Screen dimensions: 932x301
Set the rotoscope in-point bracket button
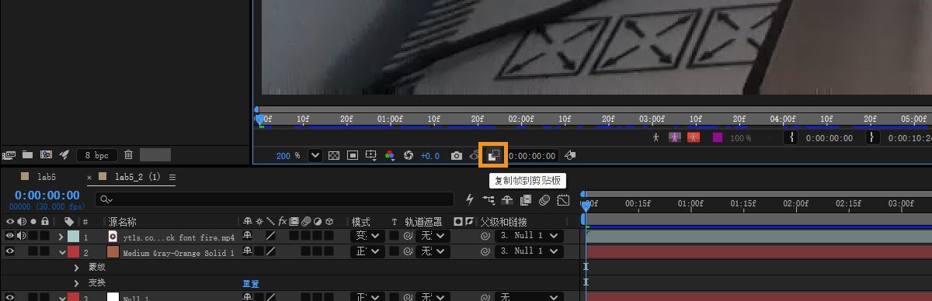(791, 137)
